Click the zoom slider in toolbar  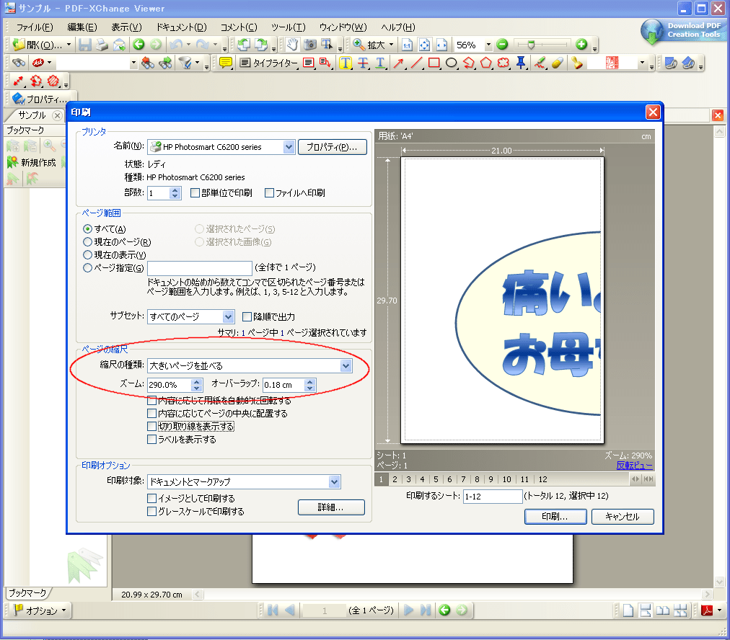pyautogui.click(x=532, y=45)
